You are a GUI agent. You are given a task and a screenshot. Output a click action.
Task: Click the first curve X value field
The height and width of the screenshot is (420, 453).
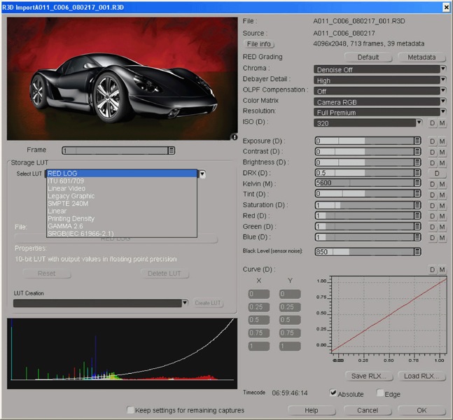[x=260, y=294]
